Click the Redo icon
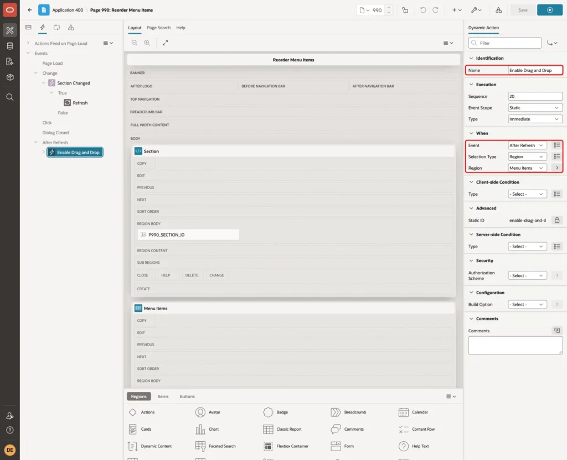 point(435,10)
